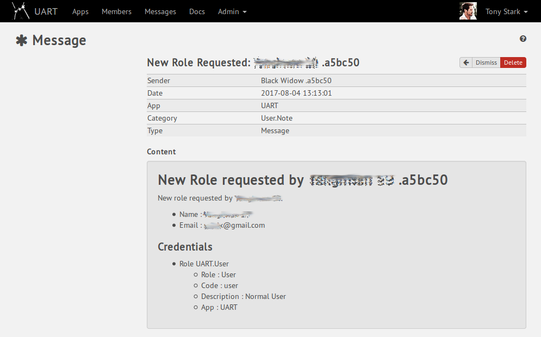Dismiss this message
Viewport: 541px width, 337px height.
click(x=486, y=63)
